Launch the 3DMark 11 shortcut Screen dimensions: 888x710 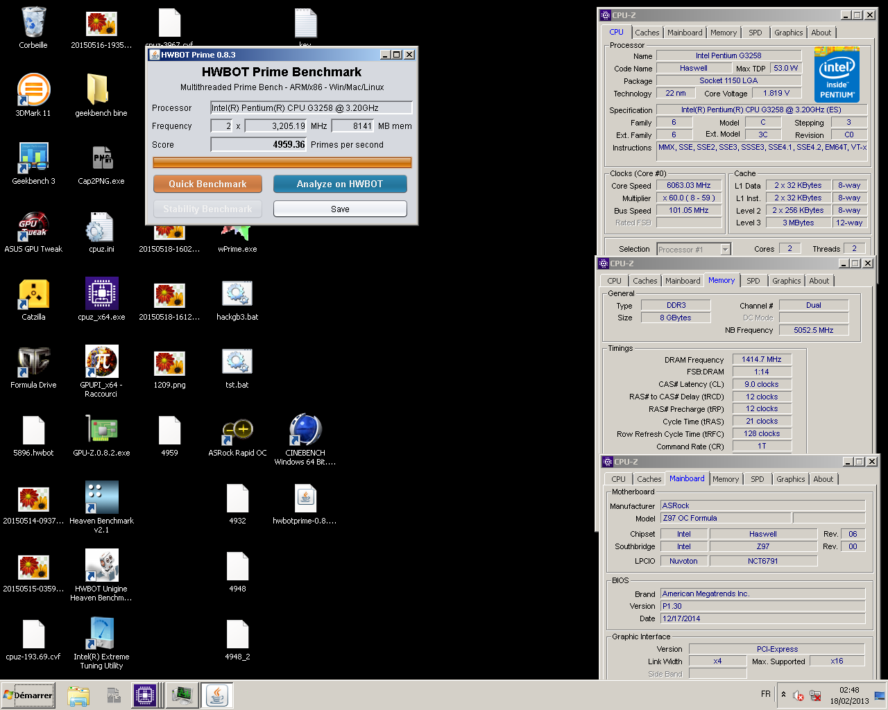tap(33, 96)
